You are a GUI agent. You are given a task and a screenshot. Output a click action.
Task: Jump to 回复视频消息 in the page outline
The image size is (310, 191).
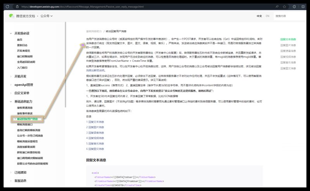tap(288, 57)
